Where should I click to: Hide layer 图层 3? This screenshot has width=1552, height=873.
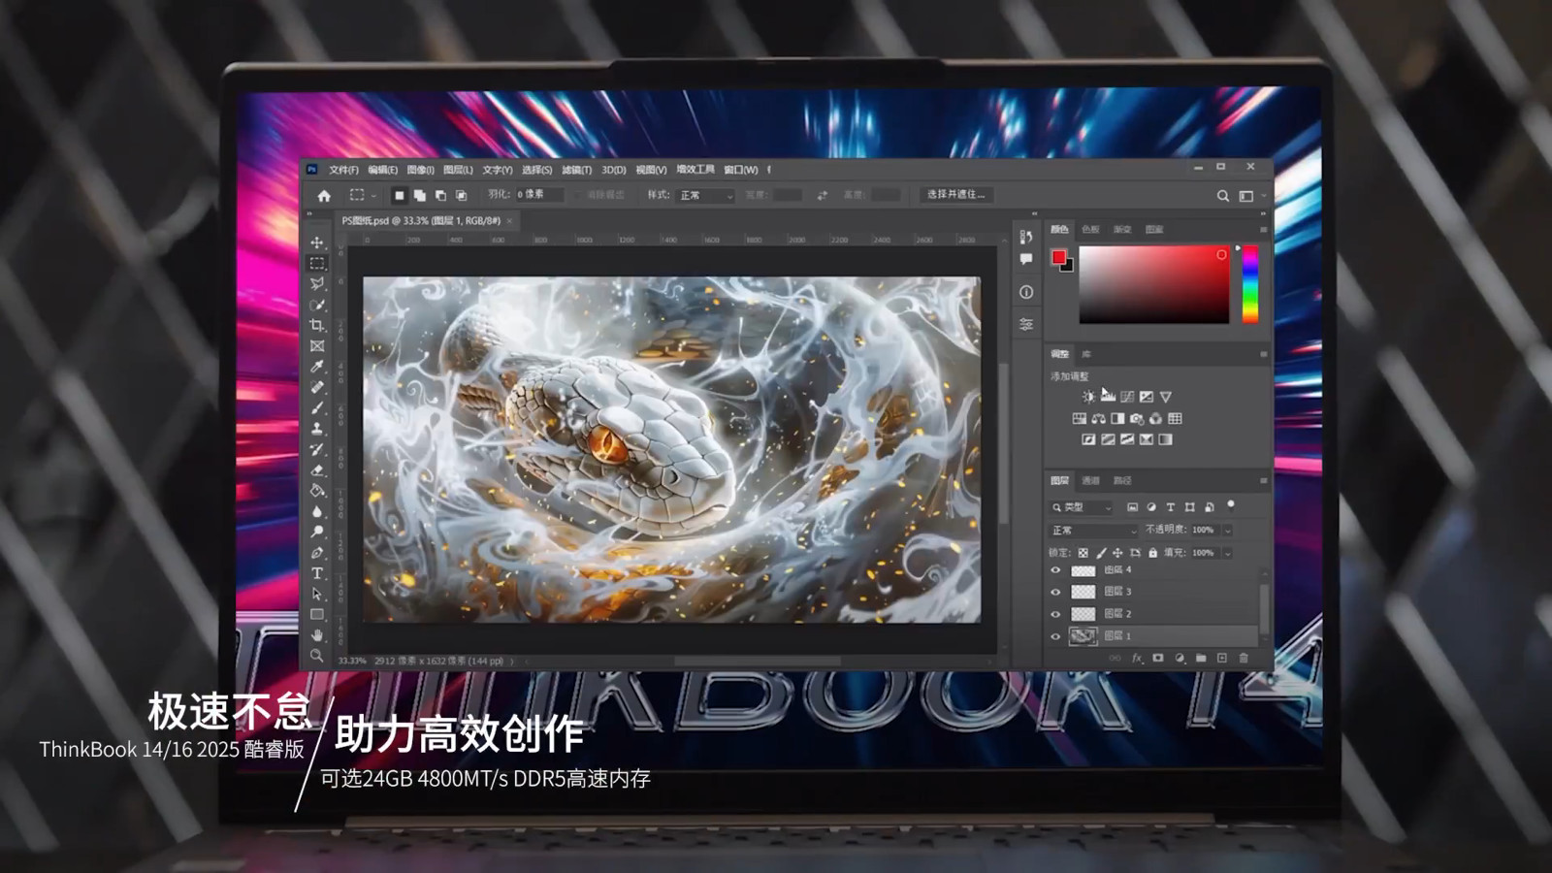1056,592
